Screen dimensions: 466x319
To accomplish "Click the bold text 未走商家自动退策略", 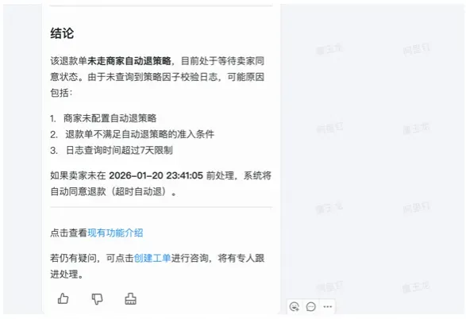I will pos(129,61).
